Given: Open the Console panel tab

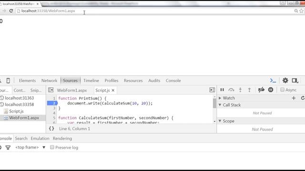Looking at the screenshot, I should [173, 80].
